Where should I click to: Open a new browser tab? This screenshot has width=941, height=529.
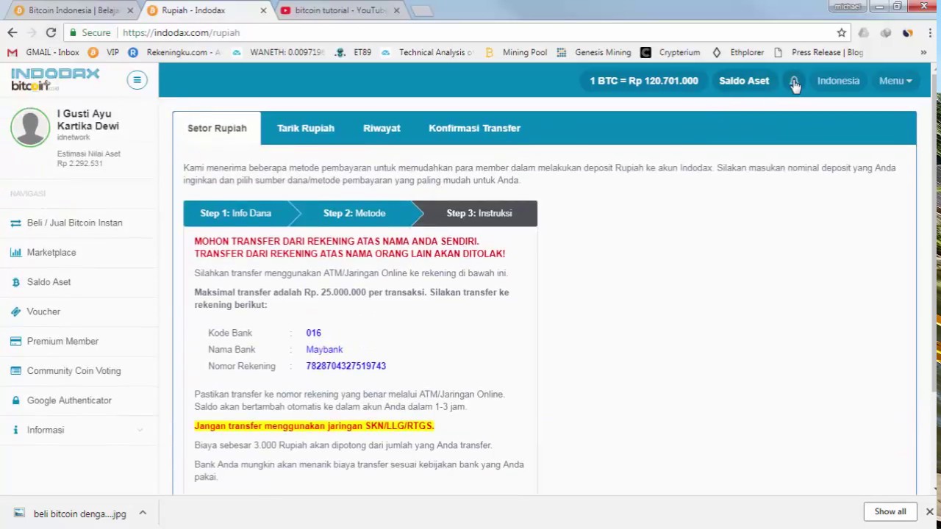click(x=422, y=10)
